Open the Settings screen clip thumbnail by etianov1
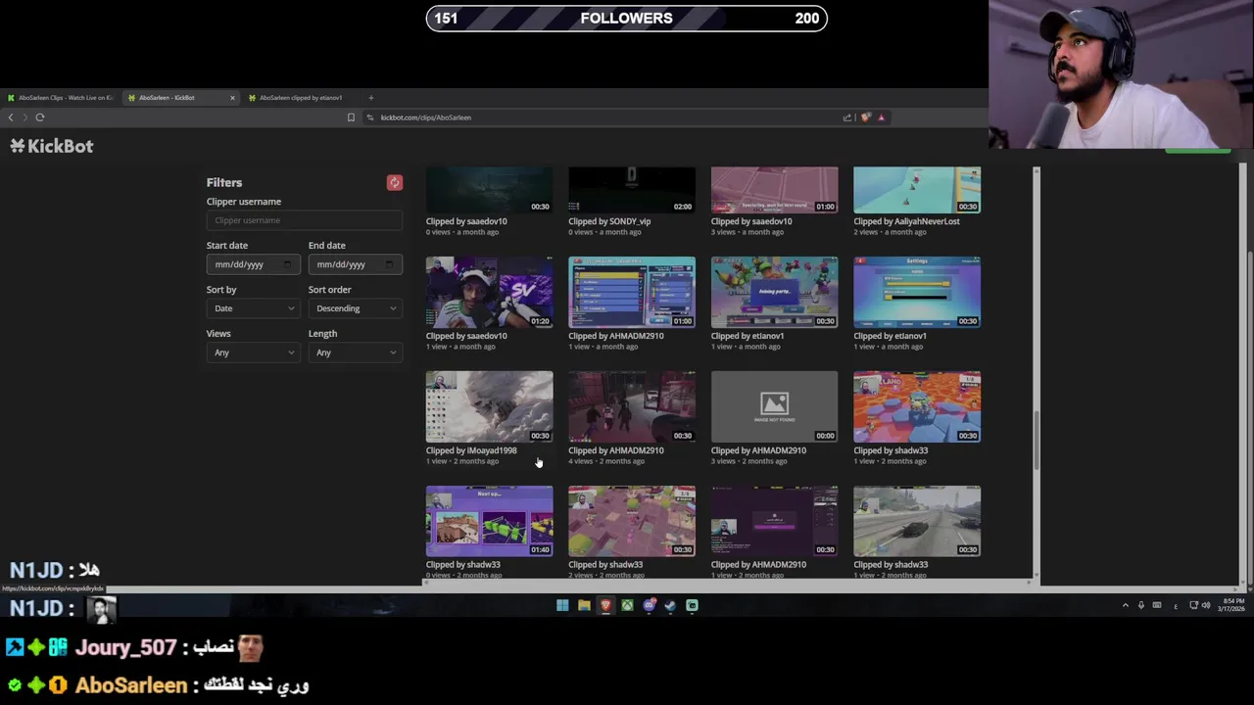The image size is (1254, 705). (x=917, y=292)
